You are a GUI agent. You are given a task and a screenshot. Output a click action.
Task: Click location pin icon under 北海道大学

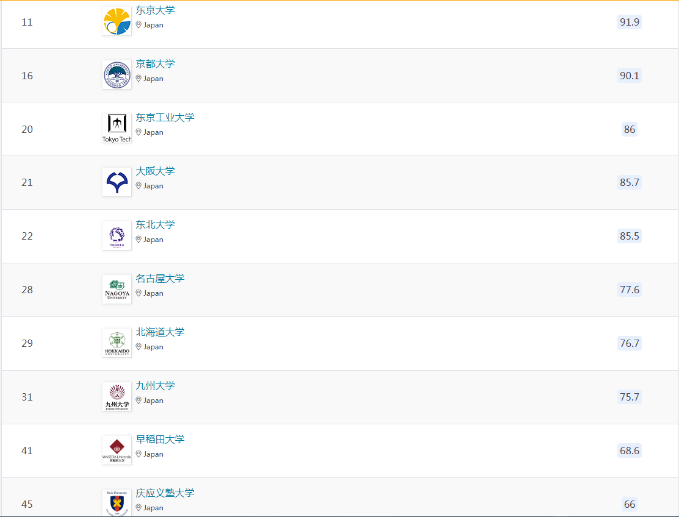pos(138,346)
